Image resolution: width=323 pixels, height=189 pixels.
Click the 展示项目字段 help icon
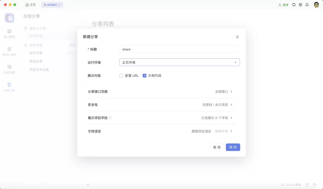110,118
